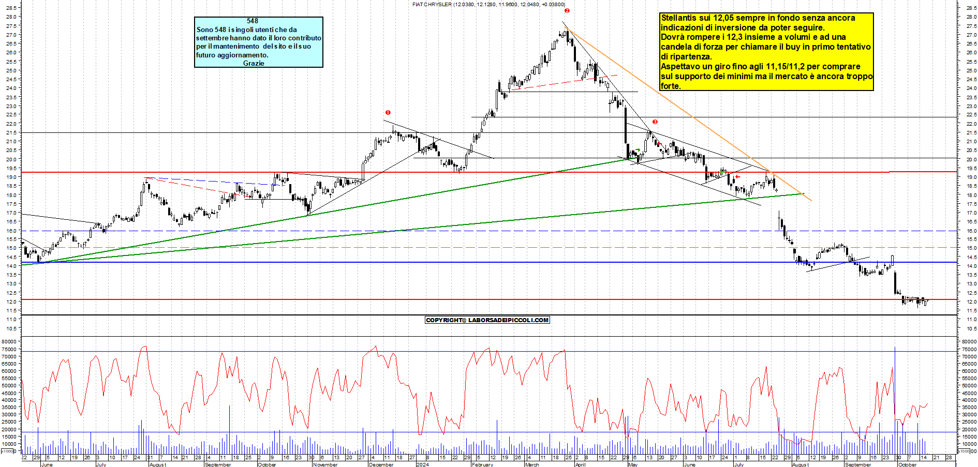Click the small green arrow marker near May
The width and height of the screenshot is (978, 467).
pos(638,150)
